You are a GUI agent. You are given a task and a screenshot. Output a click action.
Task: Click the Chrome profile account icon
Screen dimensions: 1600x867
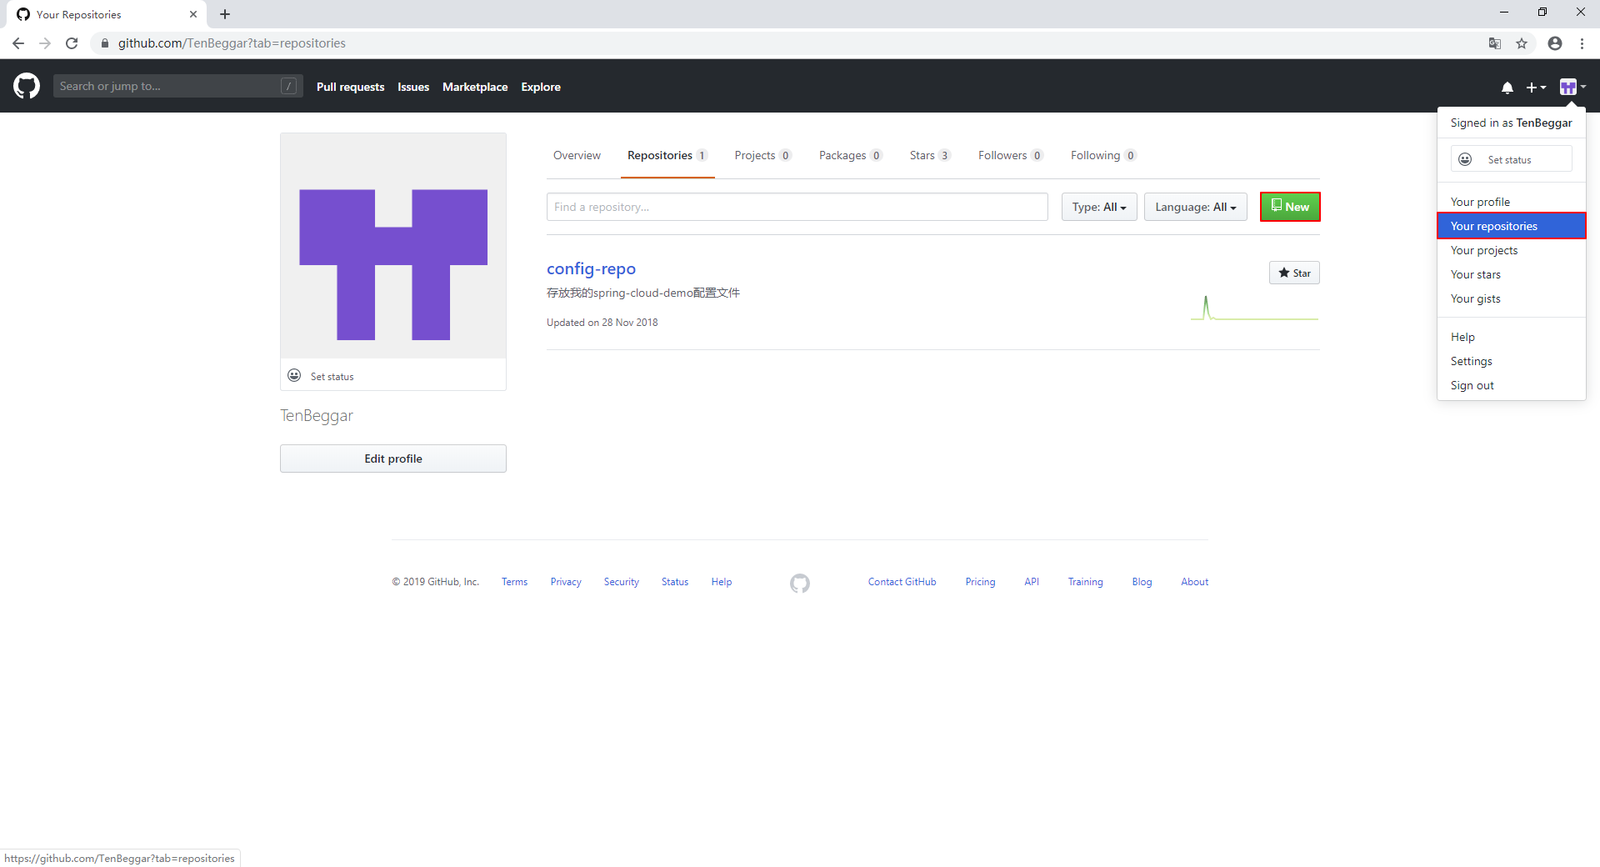pyautogui.click(x=1554, y=43)
